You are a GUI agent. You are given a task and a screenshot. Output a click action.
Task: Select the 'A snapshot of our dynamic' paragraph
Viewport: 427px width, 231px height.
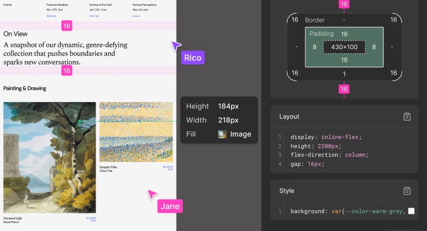pyautogui.click(x=65, y=53)
